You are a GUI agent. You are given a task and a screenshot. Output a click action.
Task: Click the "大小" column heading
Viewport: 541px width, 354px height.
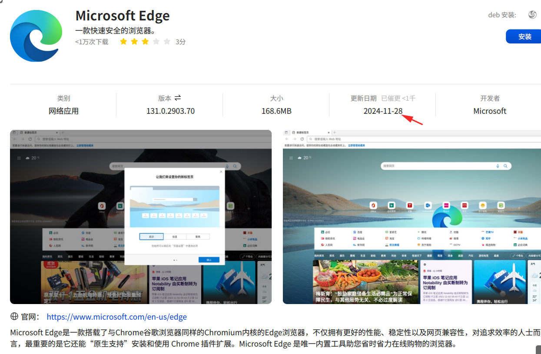[276, 99]
